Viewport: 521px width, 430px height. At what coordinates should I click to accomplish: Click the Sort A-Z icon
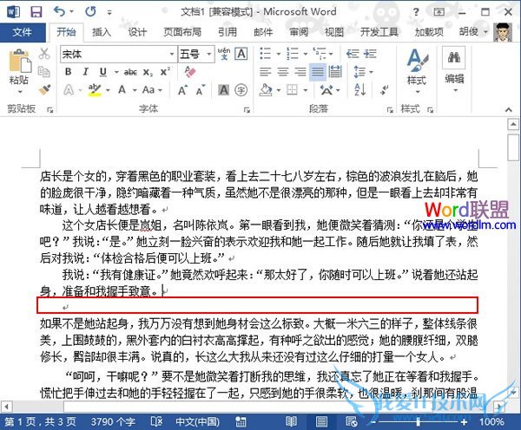point(360,89)
